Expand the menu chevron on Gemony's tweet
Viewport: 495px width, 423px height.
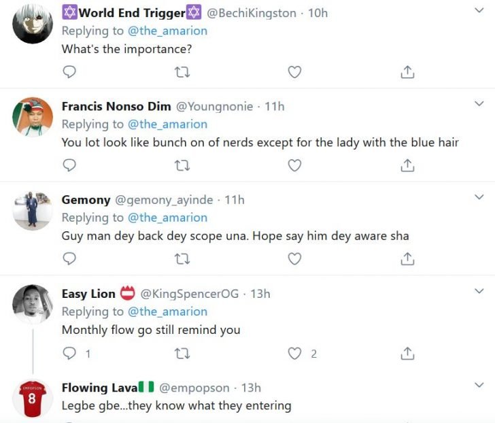(x=479, y=198)
